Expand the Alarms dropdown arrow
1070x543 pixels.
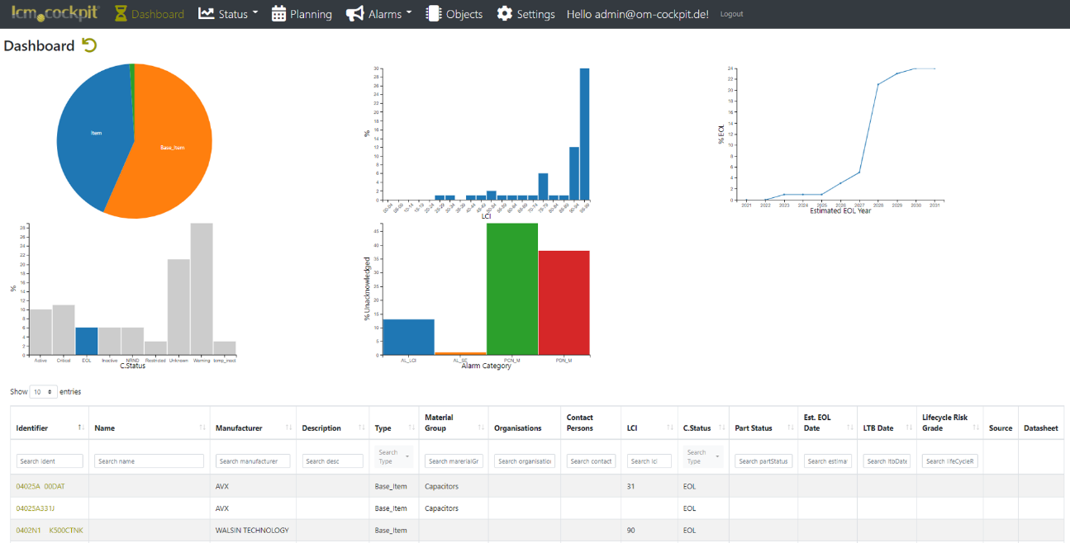[409, 14]
